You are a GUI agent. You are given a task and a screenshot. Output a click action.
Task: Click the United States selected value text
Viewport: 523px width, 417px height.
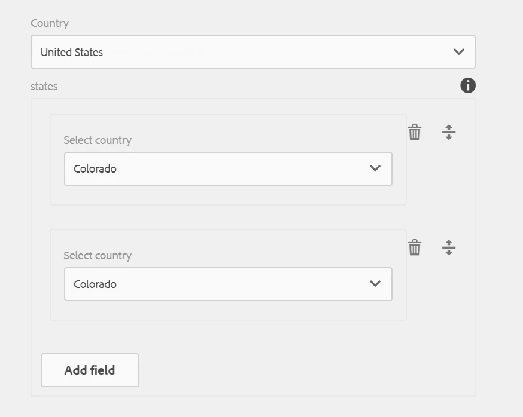coord(72,53)
